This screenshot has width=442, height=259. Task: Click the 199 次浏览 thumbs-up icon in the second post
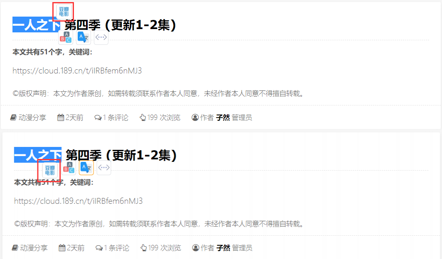click(144, 248)
